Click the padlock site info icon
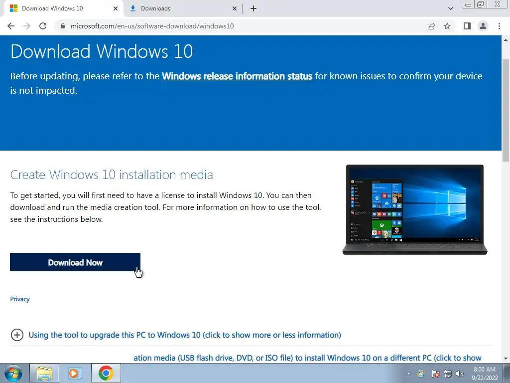Screen dimensions: 510x383 click(x=62, y=26)
